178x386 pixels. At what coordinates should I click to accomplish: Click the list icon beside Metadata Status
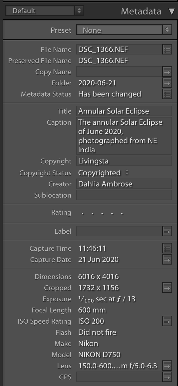[x=167, y=94]
